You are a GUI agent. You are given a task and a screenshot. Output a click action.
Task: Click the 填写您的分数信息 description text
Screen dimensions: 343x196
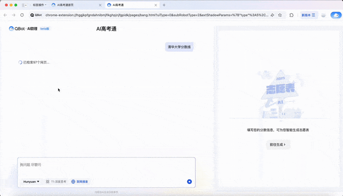278,130
